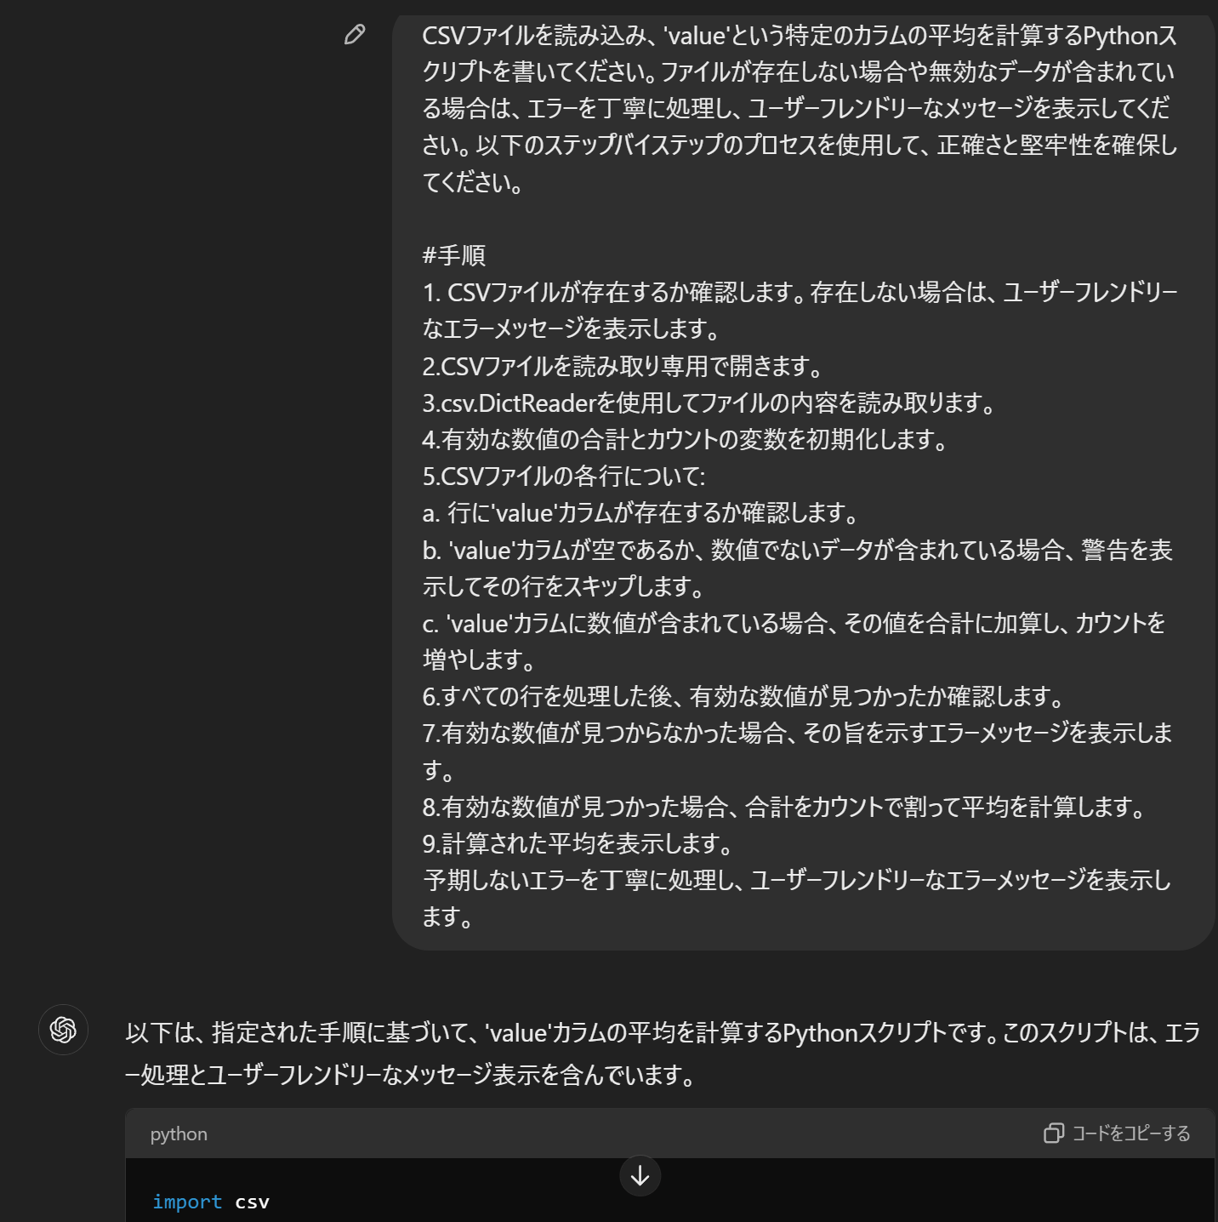This screenshot has height=1222, width=1218.
Task: Click step 8 about dividing sum by count
Action: click(785, 806)
